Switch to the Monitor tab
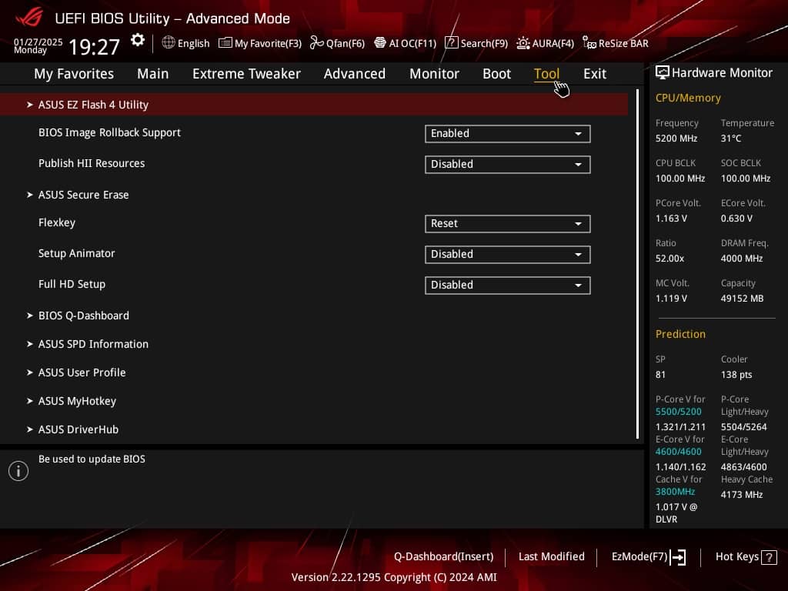Screen dimensions: 788x591 point(434,74)
